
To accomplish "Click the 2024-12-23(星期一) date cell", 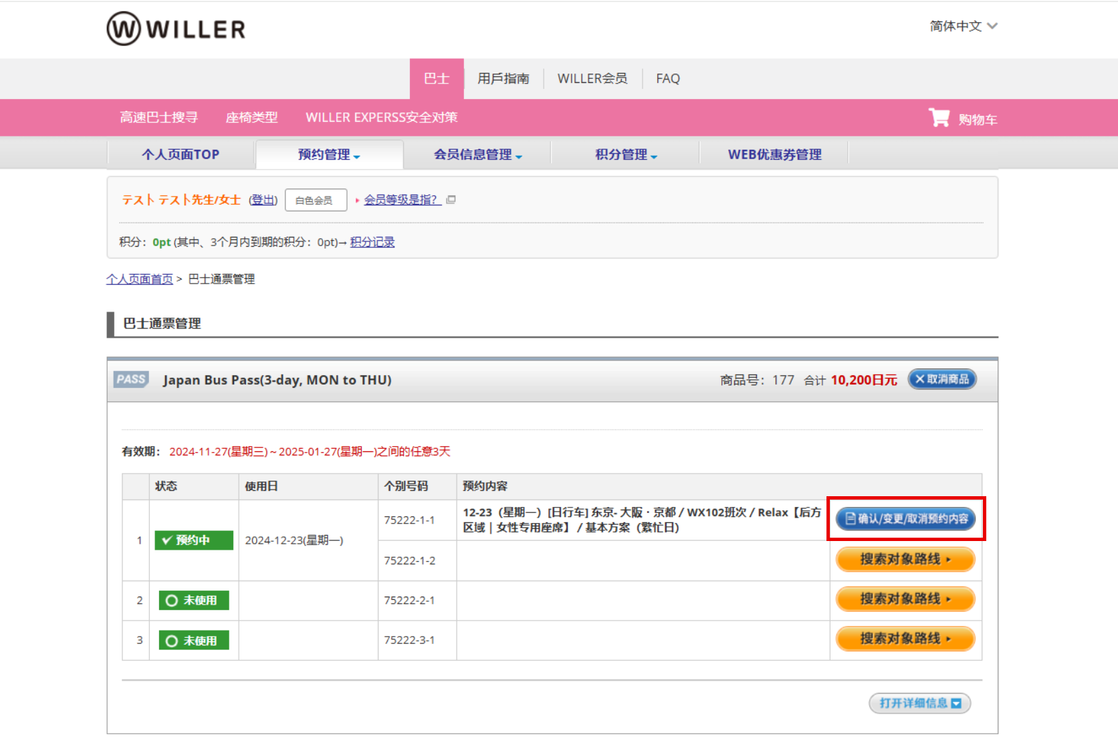I will tap(308, 540).
